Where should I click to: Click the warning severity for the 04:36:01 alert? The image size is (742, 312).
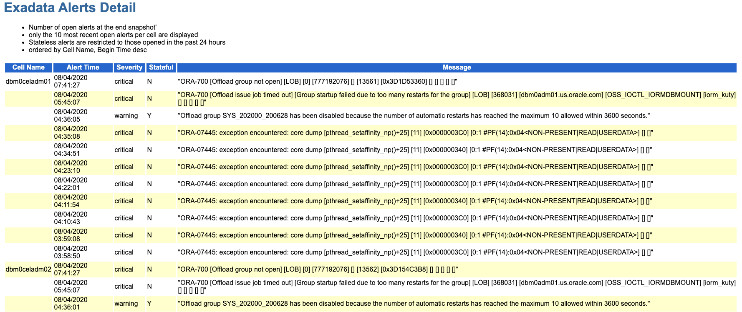click(x=126, y=304)
